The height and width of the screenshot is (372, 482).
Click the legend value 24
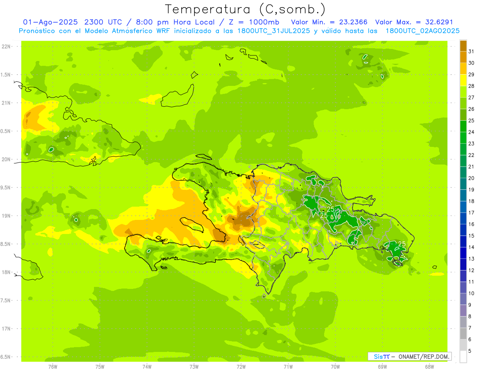tap(472, 132)
